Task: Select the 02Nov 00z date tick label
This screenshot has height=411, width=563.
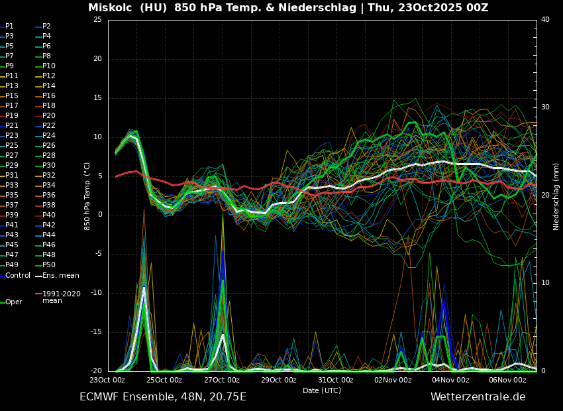Action: 393,380
